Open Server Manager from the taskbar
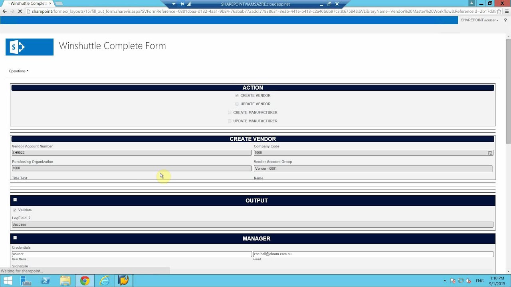511x287 pixels. tap(26, 281)
